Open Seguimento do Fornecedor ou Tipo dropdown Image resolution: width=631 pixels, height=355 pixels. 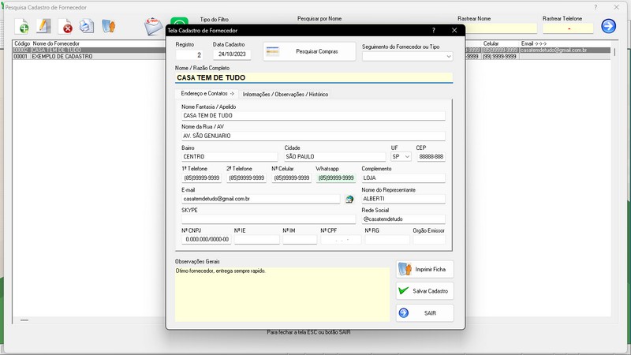click(x=407, y=56)
